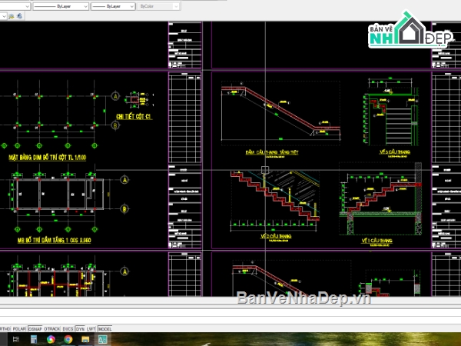
Task: Toggle DUCS dynamic UCS mode
Action: coord(68,328)
